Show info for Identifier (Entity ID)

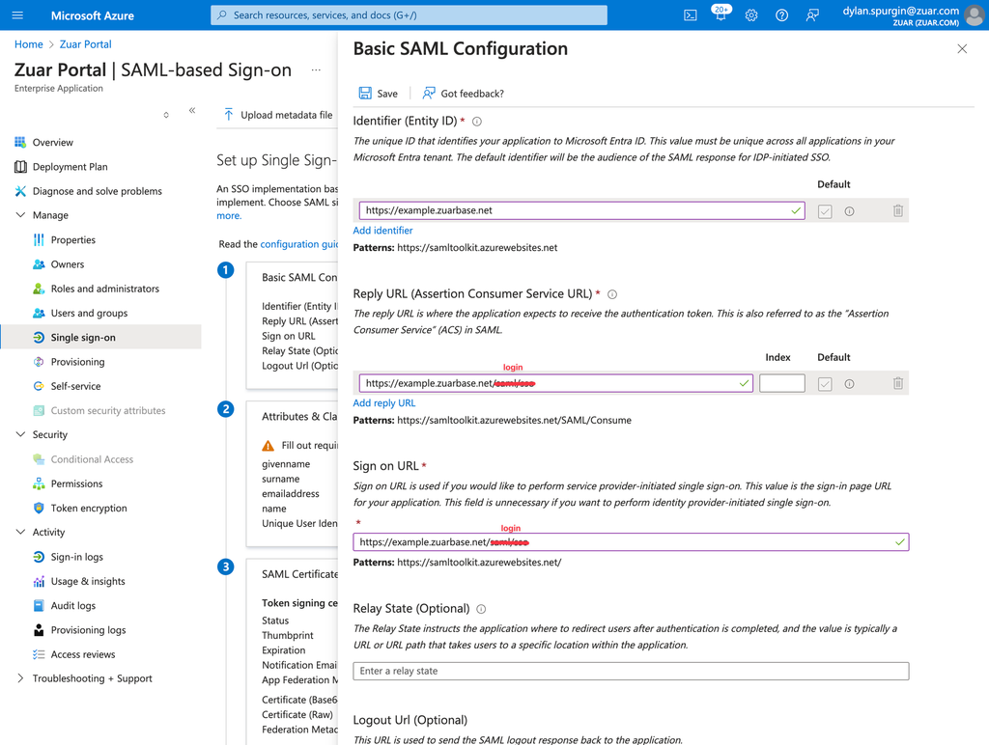click(477, 122)
